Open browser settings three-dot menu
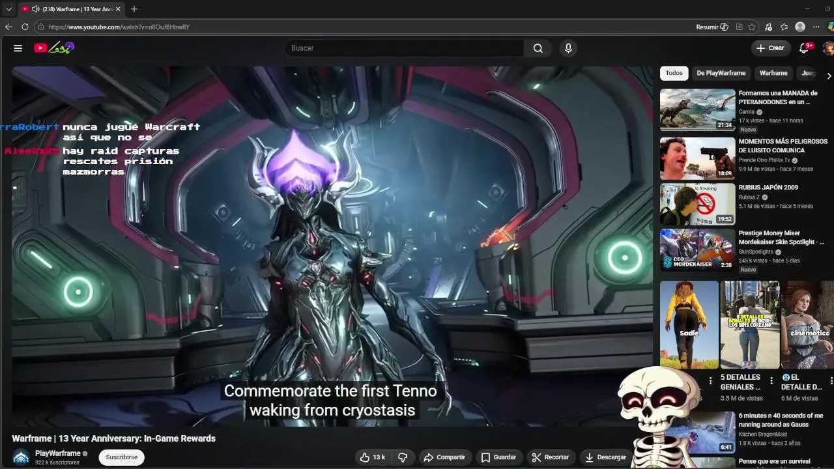The height and width of the screenshot is (469, 834). [x=816, y=27]
